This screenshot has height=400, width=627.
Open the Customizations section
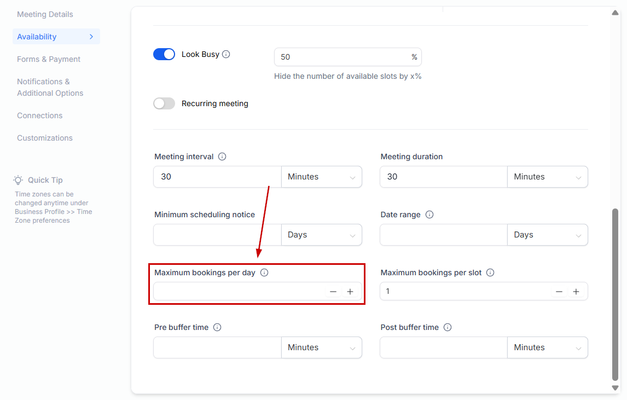[x=45, y=138]
